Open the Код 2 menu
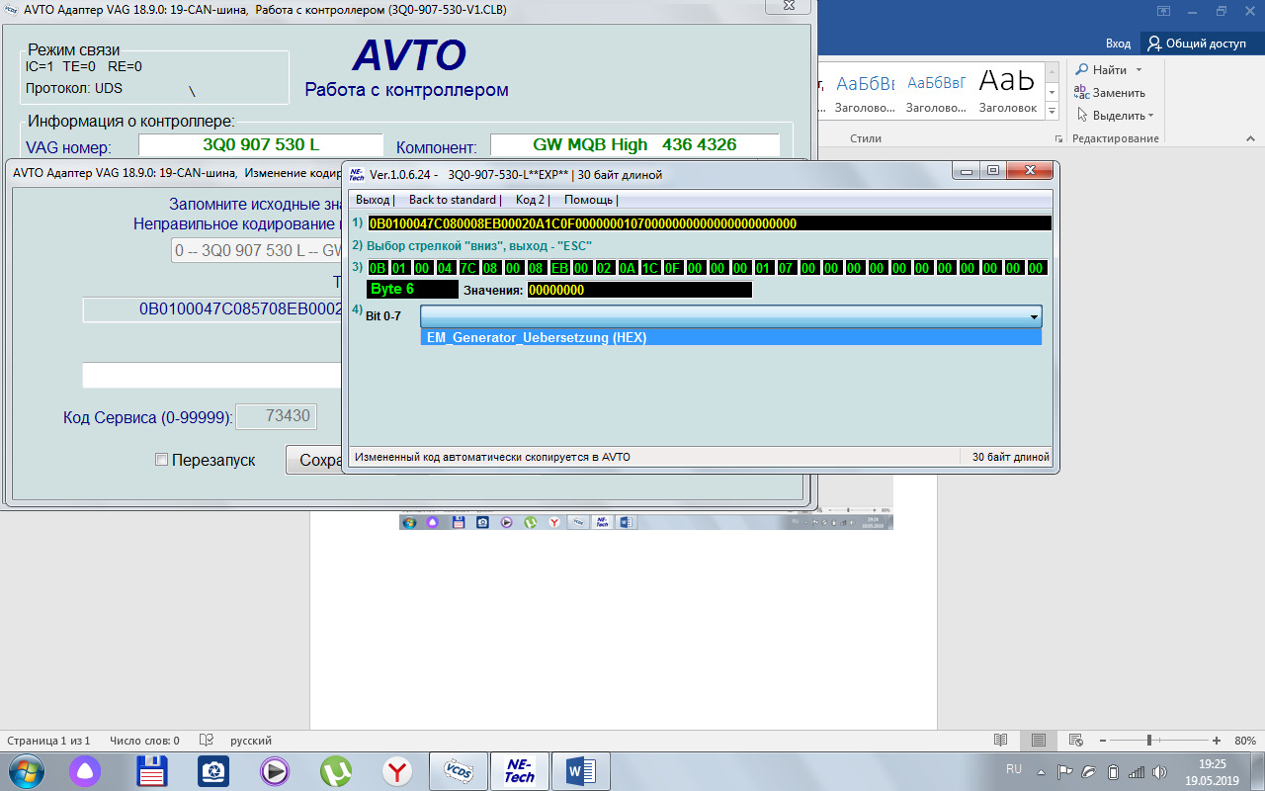The image size is (1265, 791). (x=531, y=200)
